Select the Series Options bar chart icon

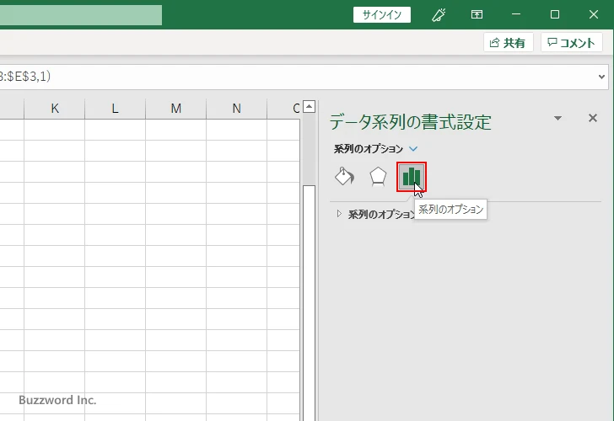[412, 177]
